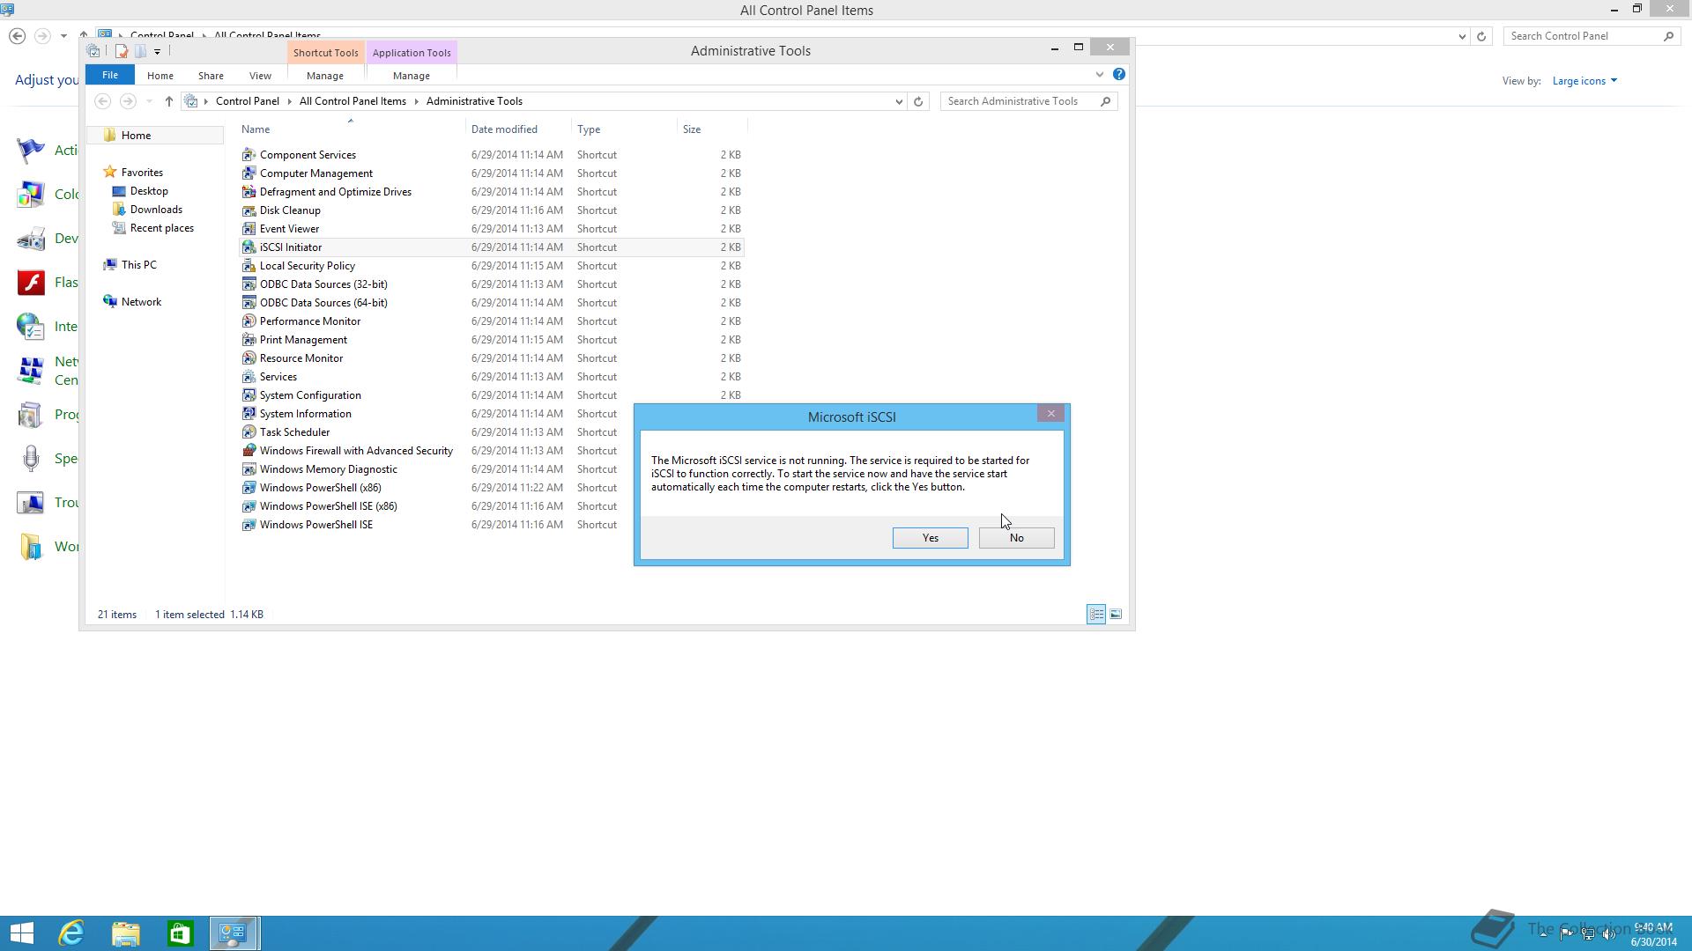Open the Manage tab under Application Tools
This screenshot has width=1692, height=951.
pos(412,76)
